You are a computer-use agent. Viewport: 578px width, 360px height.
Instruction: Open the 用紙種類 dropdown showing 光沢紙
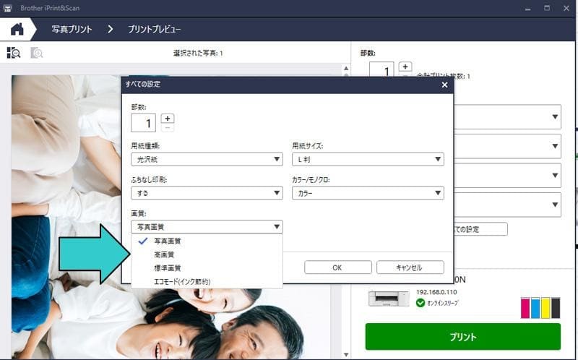207,159
